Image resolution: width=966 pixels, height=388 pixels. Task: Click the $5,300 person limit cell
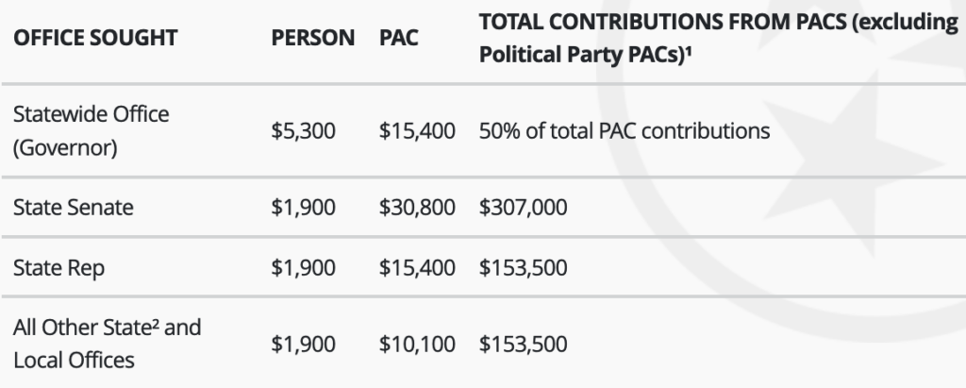pyautogui.click(x=303, y=131)
